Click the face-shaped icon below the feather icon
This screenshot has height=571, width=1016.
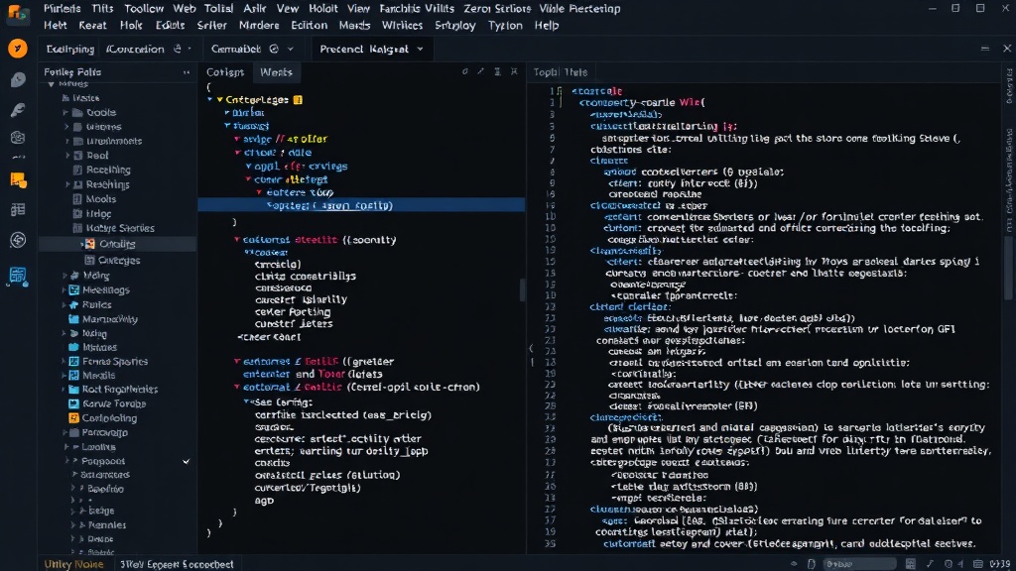(x=18, y=137)
